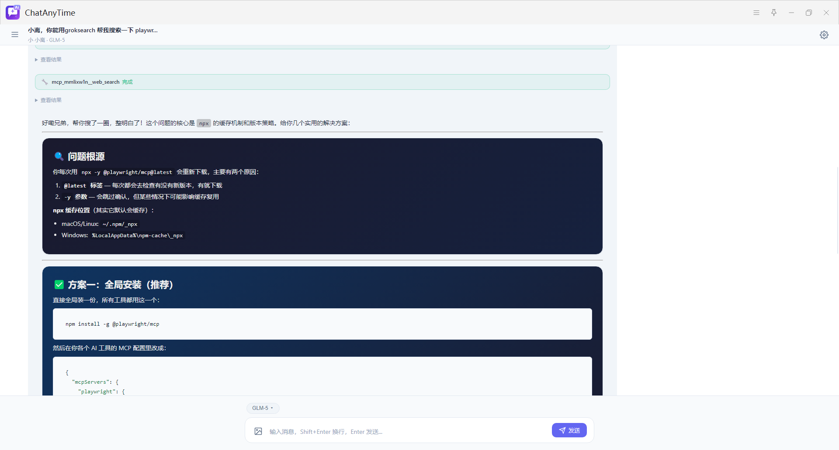Click the inline npx code tag
Image resolution: width=839 pixels, height=450 pixels.
click(x=204, y=123)
